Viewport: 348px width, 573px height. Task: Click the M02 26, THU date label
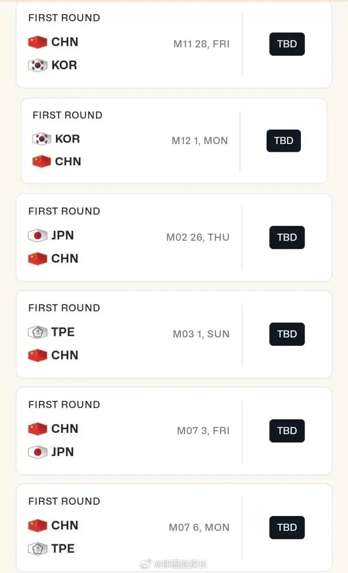198,238
